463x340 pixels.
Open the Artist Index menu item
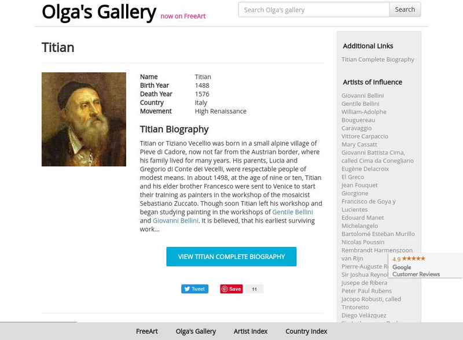(251, 331)
